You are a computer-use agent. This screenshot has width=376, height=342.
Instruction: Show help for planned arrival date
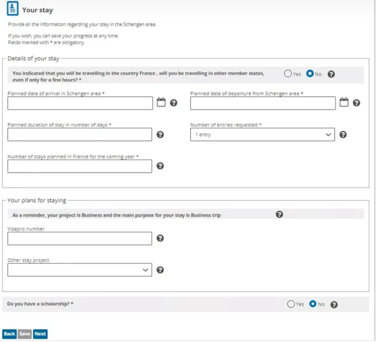(x=173, y=103)
